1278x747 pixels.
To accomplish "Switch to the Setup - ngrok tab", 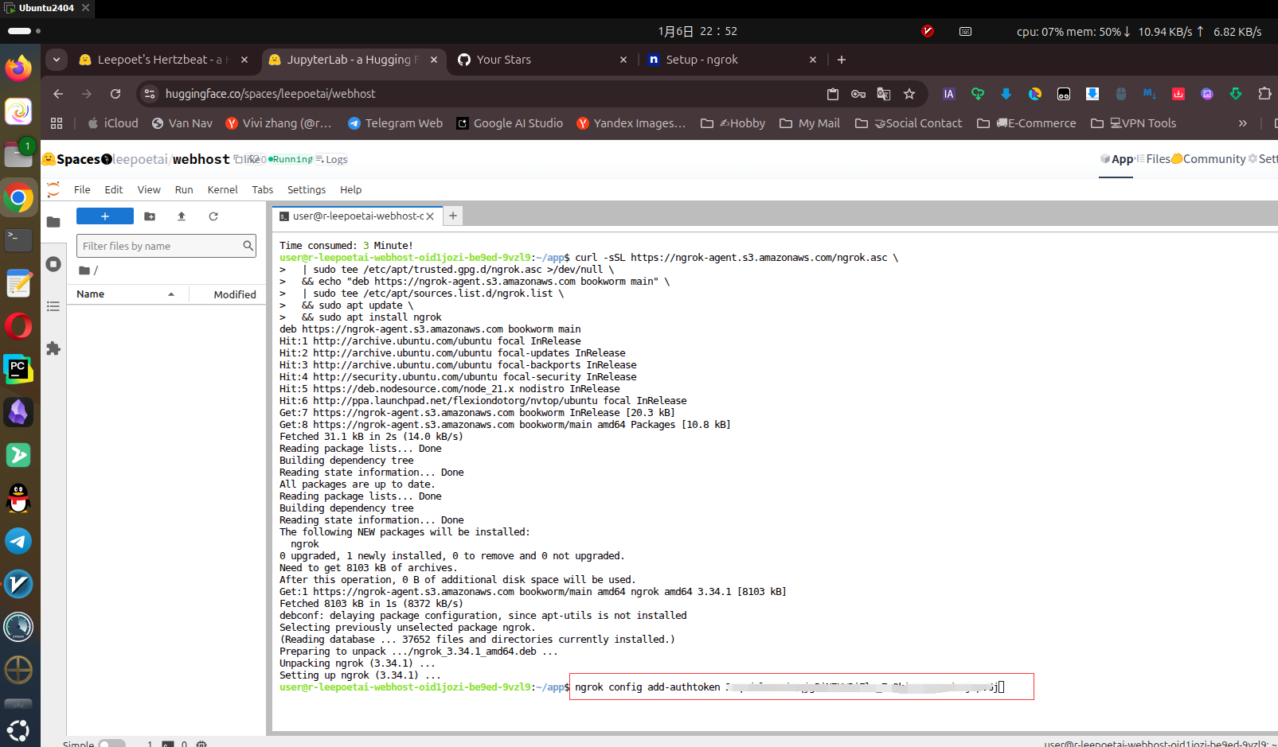I will (702, 60).
